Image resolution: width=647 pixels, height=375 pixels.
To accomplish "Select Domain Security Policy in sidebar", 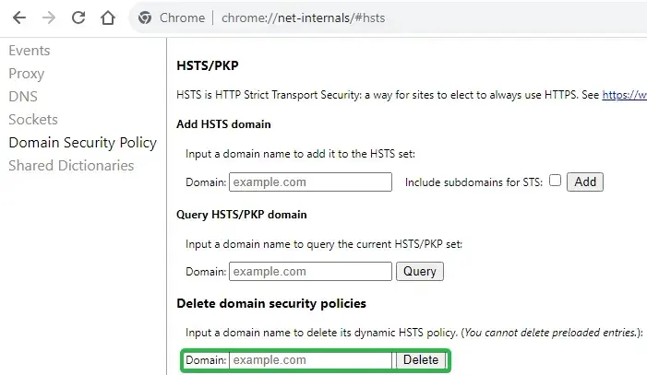I will click(82, 143).
